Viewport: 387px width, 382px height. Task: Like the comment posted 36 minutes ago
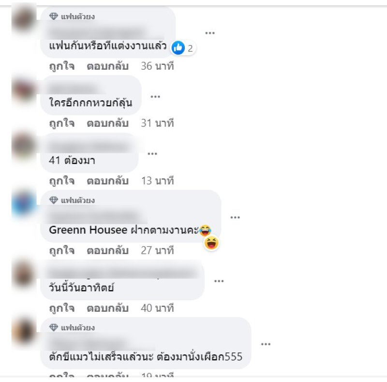pyautogui.click(x=62, y=66)
